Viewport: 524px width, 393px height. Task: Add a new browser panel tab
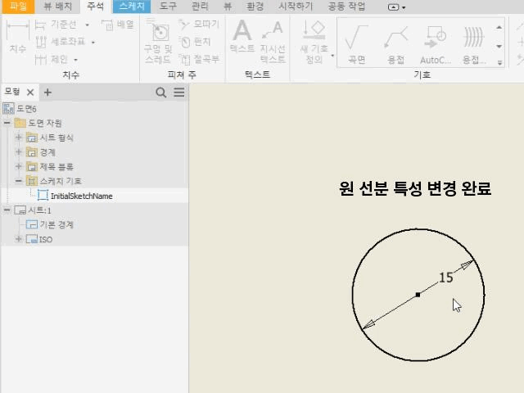pos(47,93)
